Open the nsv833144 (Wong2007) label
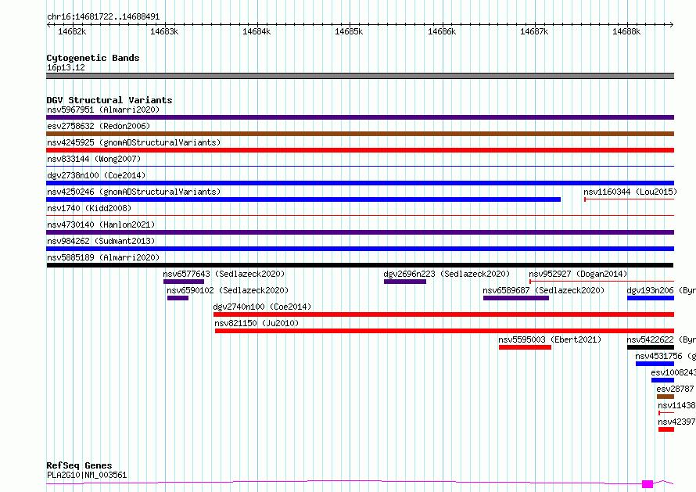This screenshot has height=492, width=696. point(94,159)
